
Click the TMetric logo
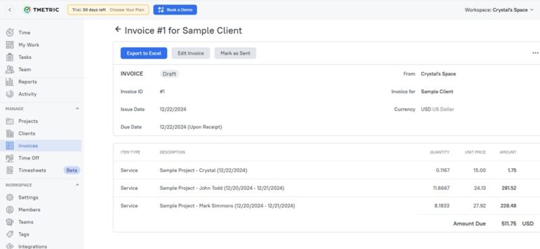coord(41,9)
